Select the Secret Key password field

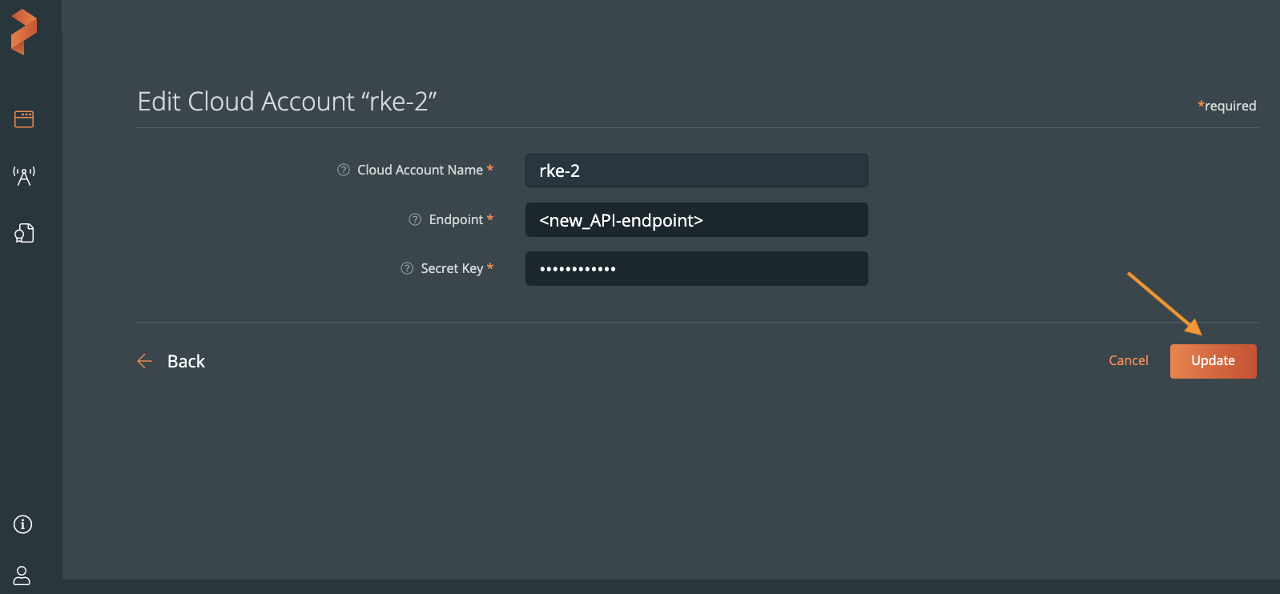coord(696,269)
